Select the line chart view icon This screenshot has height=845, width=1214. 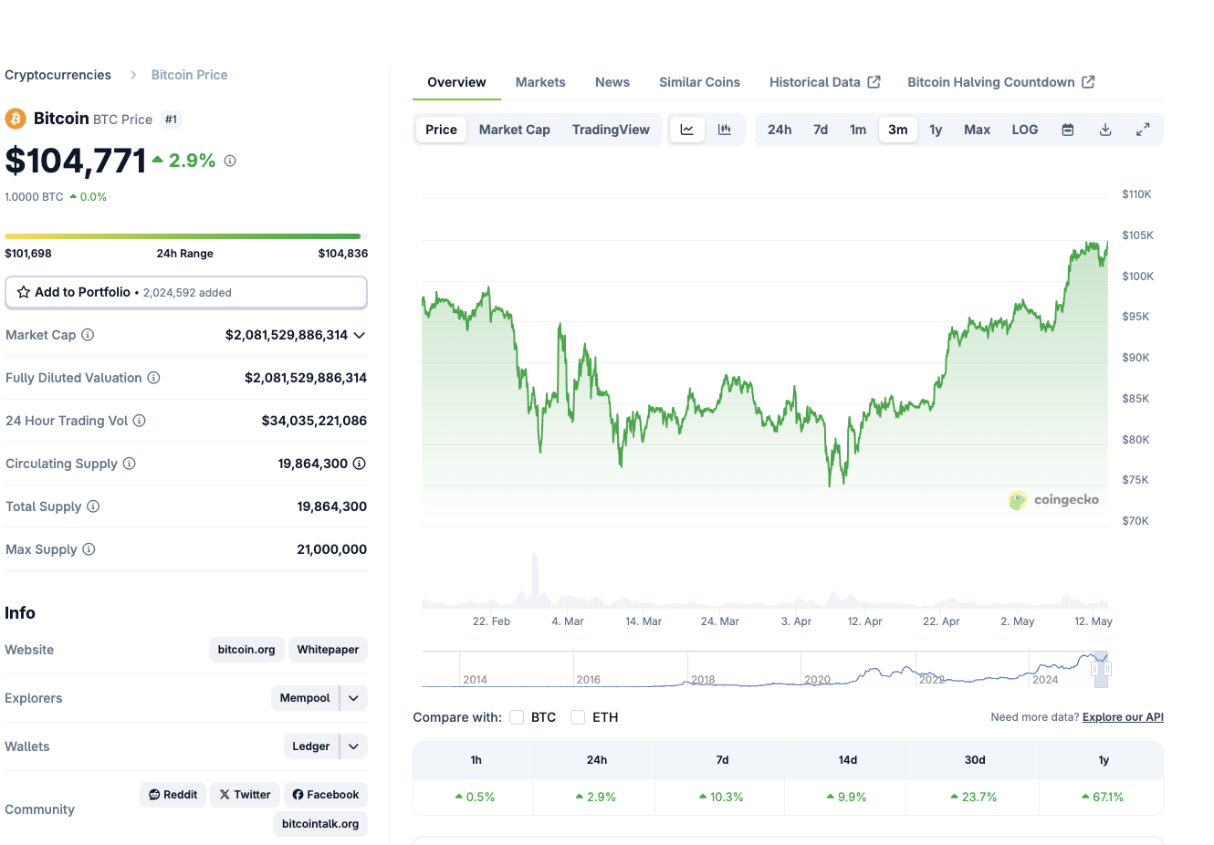pyautogui.click(x=687, y=130)
